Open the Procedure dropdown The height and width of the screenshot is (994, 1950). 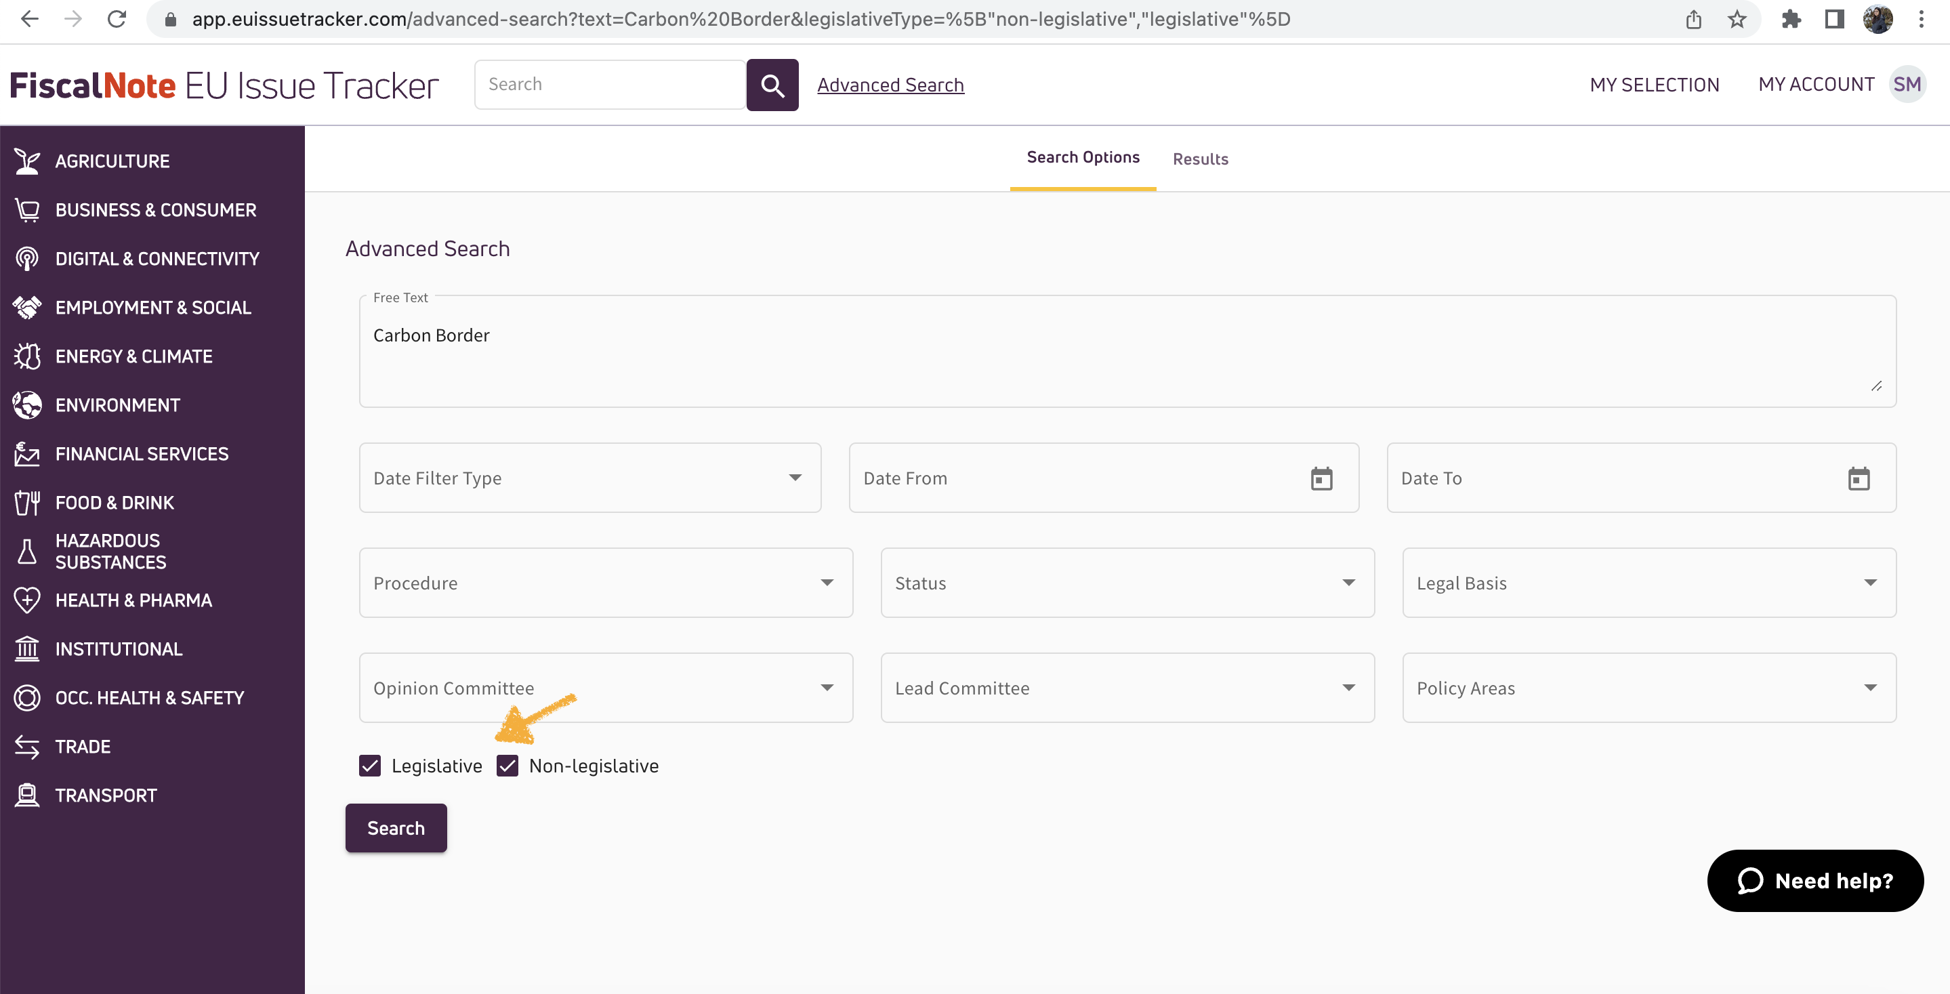(606, 583)
